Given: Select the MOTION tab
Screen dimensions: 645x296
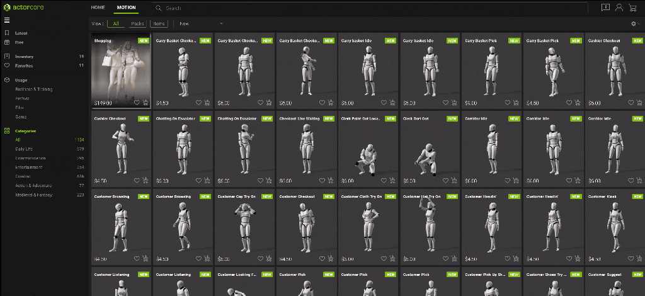Looking at the screenshot, I should tap(126, 8).
